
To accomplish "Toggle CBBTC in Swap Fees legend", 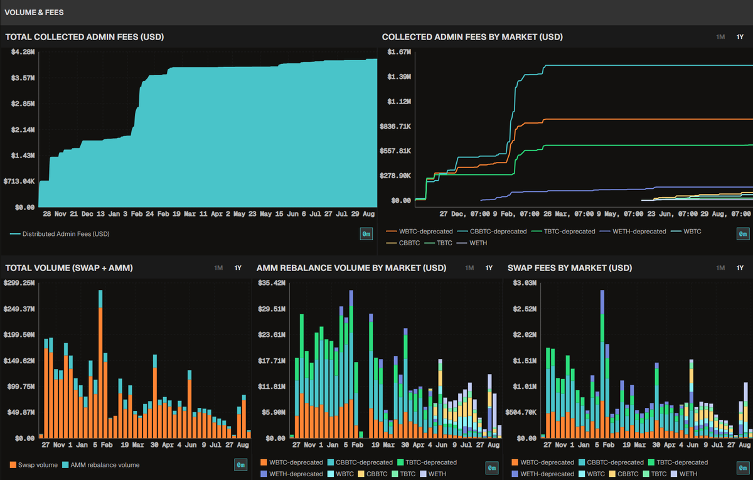I will coord(625,474).
